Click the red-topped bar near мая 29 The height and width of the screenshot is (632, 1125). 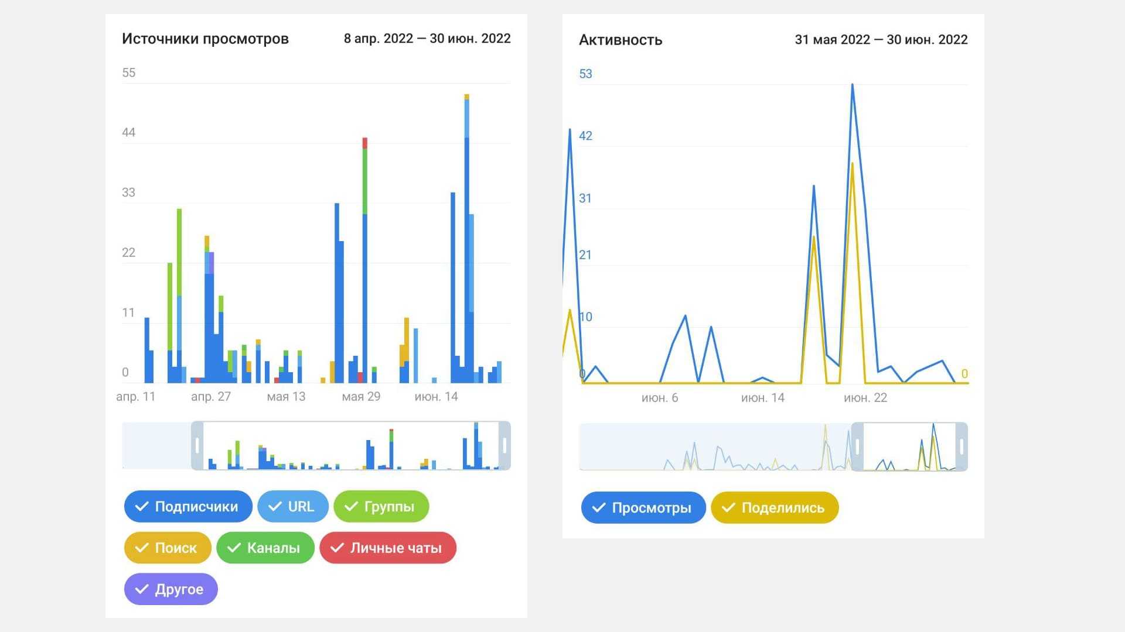point(364,263)
